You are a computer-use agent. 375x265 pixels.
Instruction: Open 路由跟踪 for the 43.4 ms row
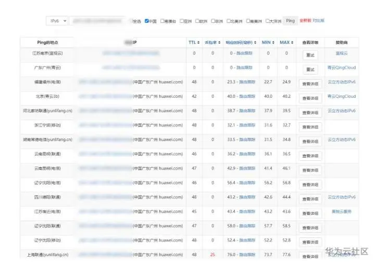pyautogui.click(x=247, y=211)
